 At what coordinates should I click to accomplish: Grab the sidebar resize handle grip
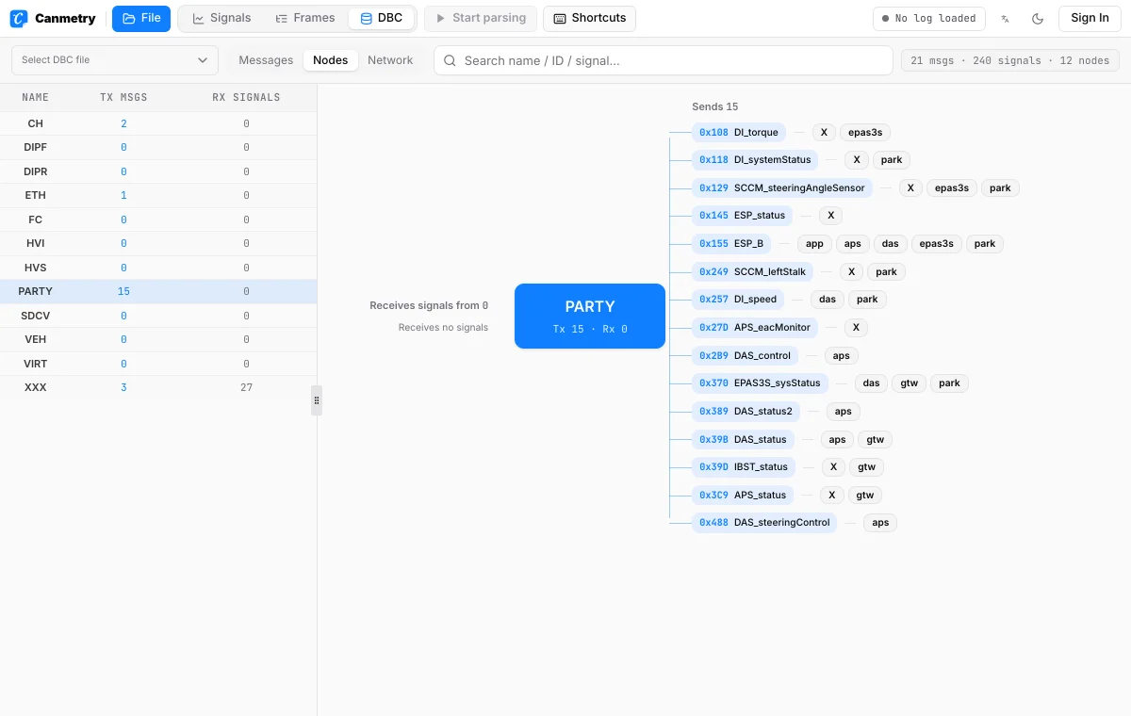coord(317,400)
